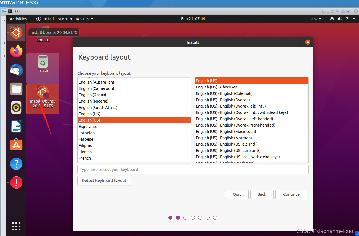Click Continue to proceed with installation
The image size is (359, 236).
(291, 194)
